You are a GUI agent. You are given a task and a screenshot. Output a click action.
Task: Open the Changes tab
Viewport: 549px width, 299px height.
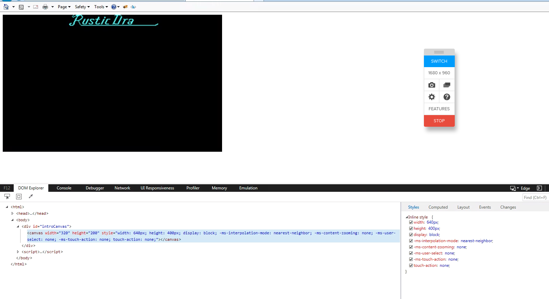coord(508,207)
